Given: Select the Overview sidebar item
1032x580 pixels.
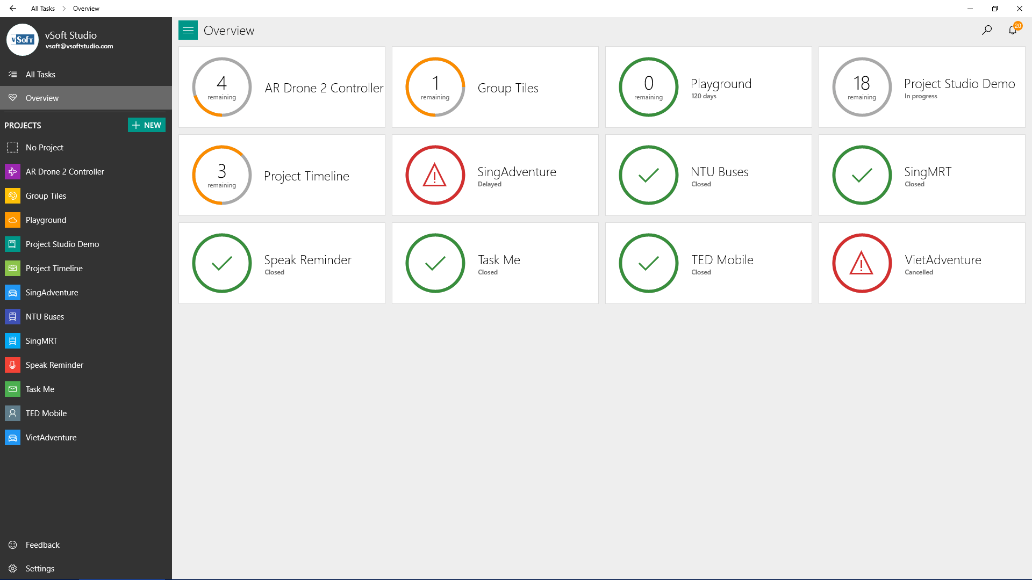Looking at the screenshot, I should pos(42,98).
